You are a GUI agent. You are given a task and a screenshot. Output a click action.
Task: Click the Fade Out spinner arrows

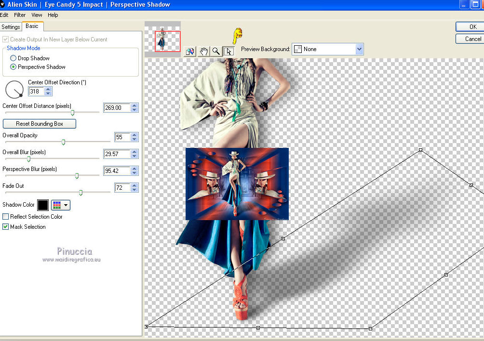134,187
